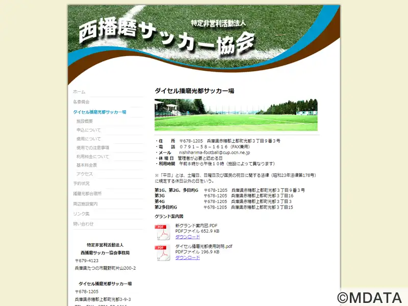The image size is (408, 306).
Task: Click the ダイセル播磨光都サッカー場 page heading
Action: pos(194,91)
